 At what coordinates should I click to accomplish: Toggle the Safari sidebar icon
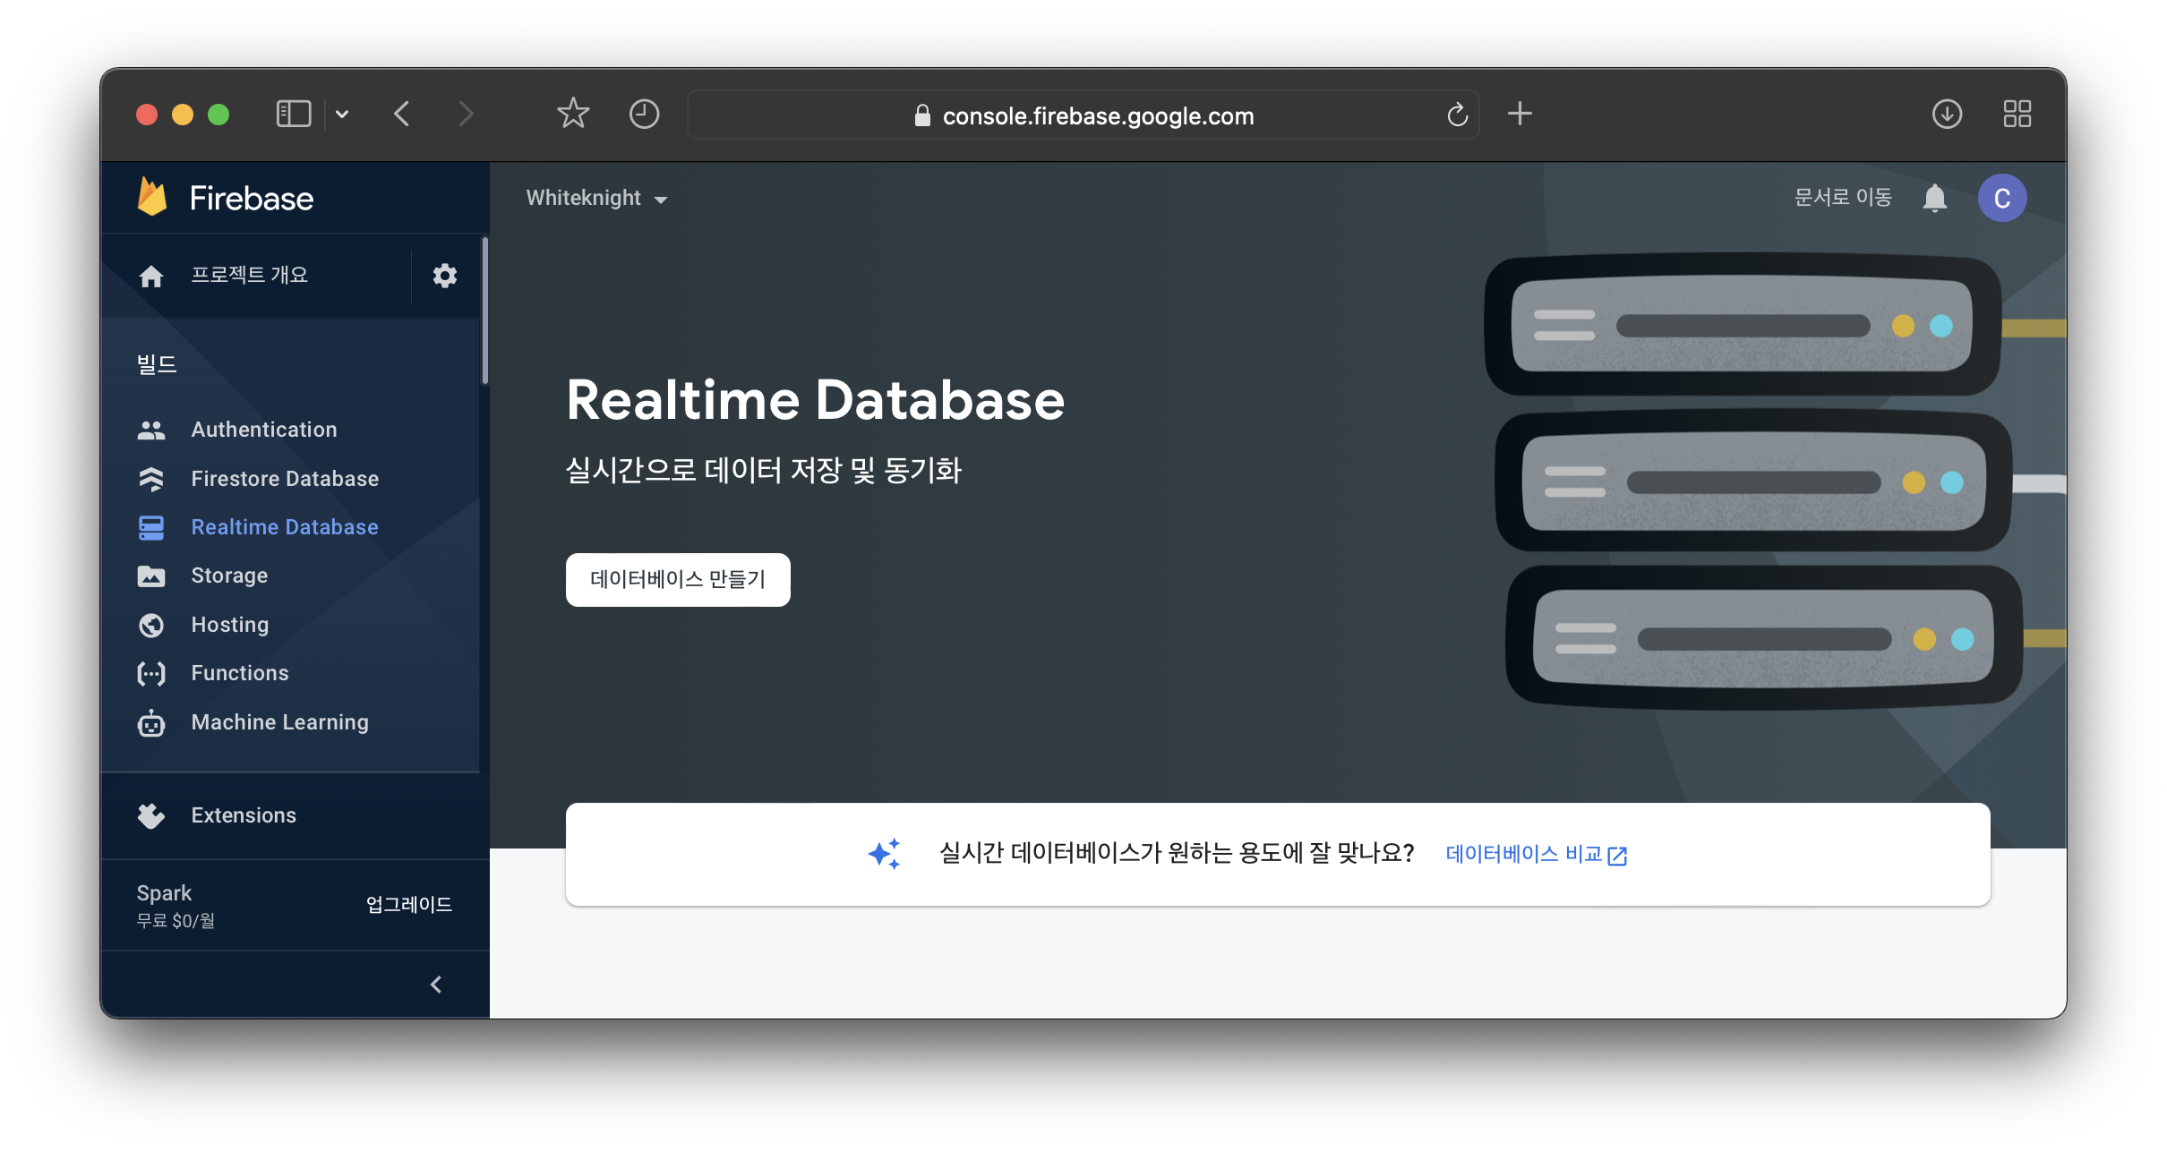293,114
